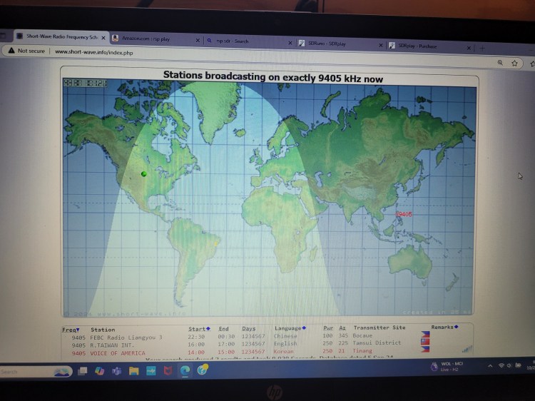
Task: Open the Microsoft Edge icon in taskbar
Action: (185, 370)
